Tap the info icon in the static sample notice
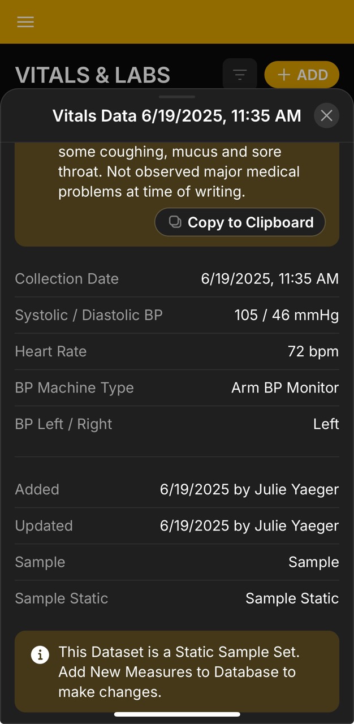Screen dimensions: 354x724 click(x=39, y=654)
